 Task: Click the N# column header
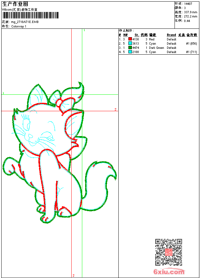coord(125,35)
